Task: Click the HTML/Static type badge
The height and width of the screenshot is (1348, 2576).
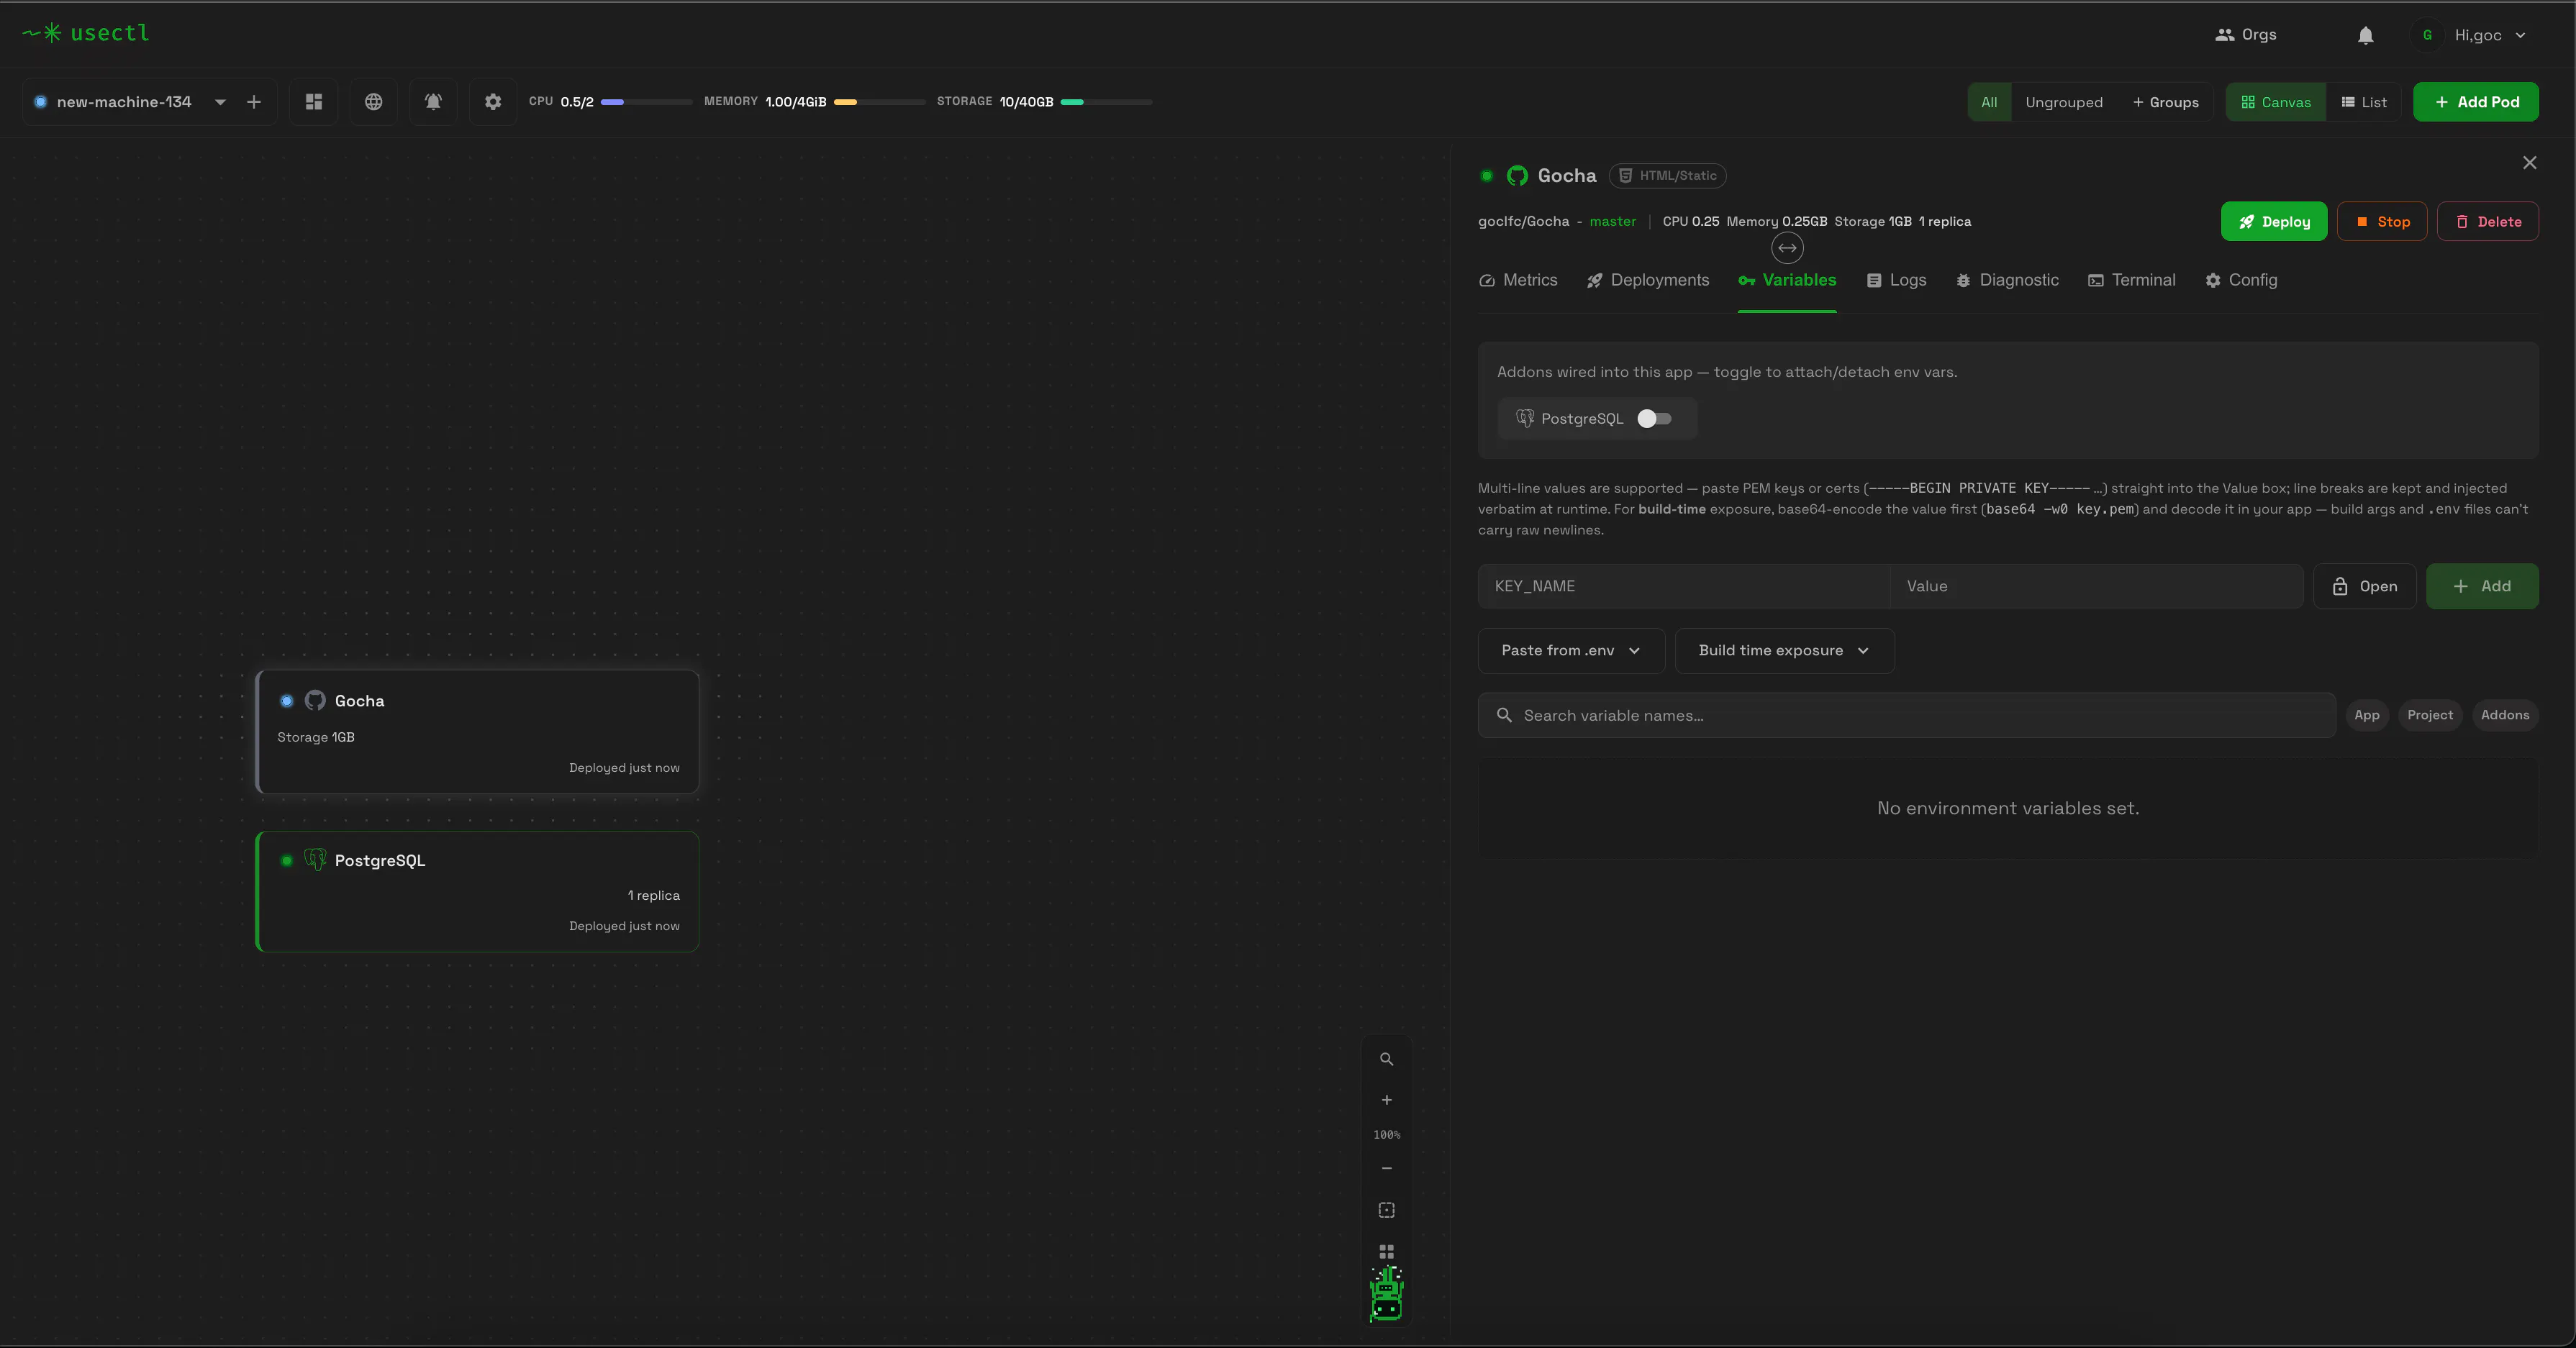Action: [x=1668, y=176]
